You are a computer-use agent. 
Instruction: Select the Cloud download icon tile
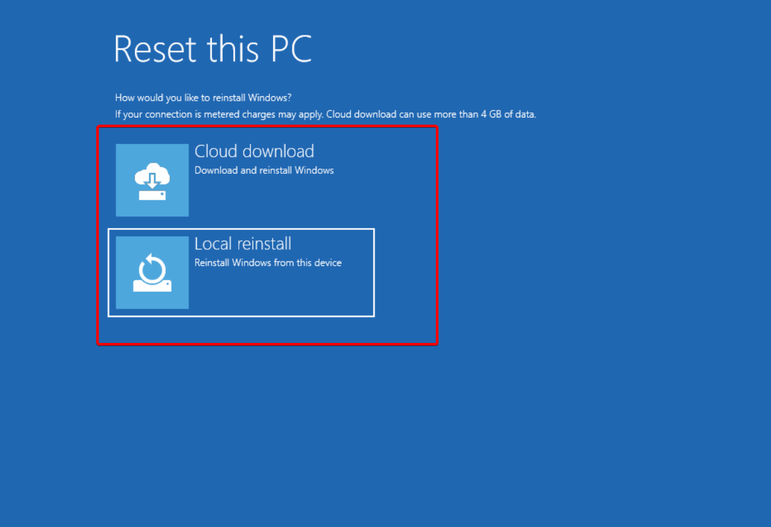click(152, 180)
